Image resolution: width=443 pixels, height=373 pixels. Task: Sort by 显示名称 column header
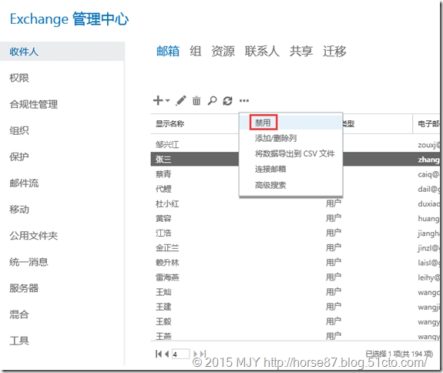[169, 124]
